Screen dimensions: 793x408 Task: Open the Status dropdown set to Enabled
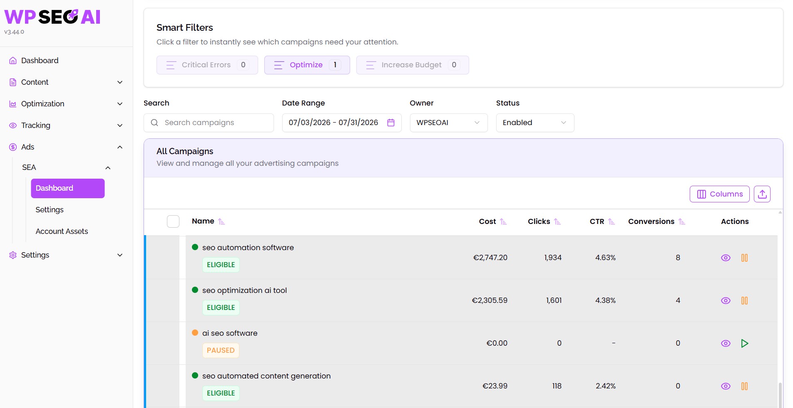tap(535, 123)
